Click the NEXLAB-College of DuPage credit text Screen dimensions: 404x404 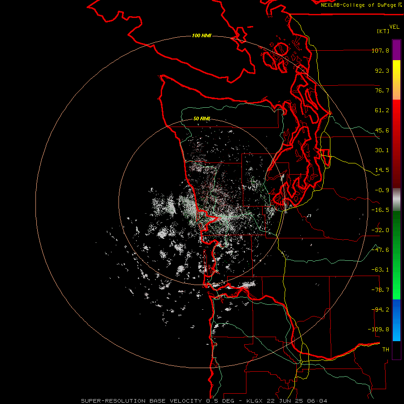click(x=358, y=5)
